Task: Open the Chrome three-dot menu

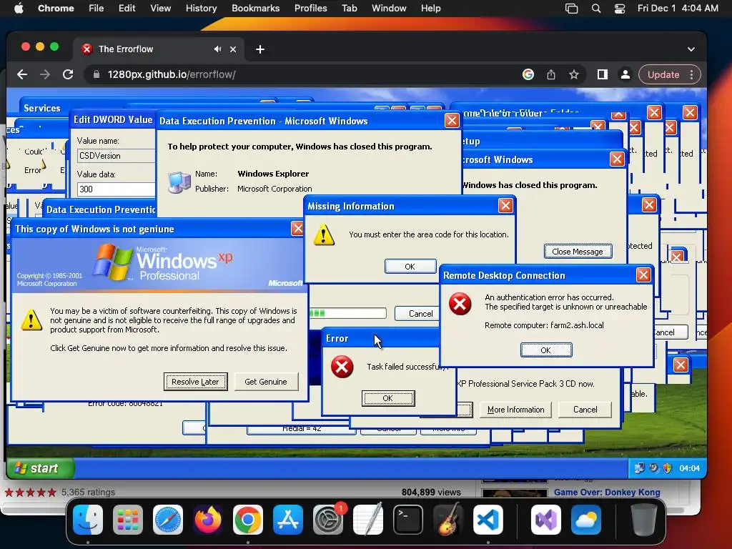Action: click(692, 74)
